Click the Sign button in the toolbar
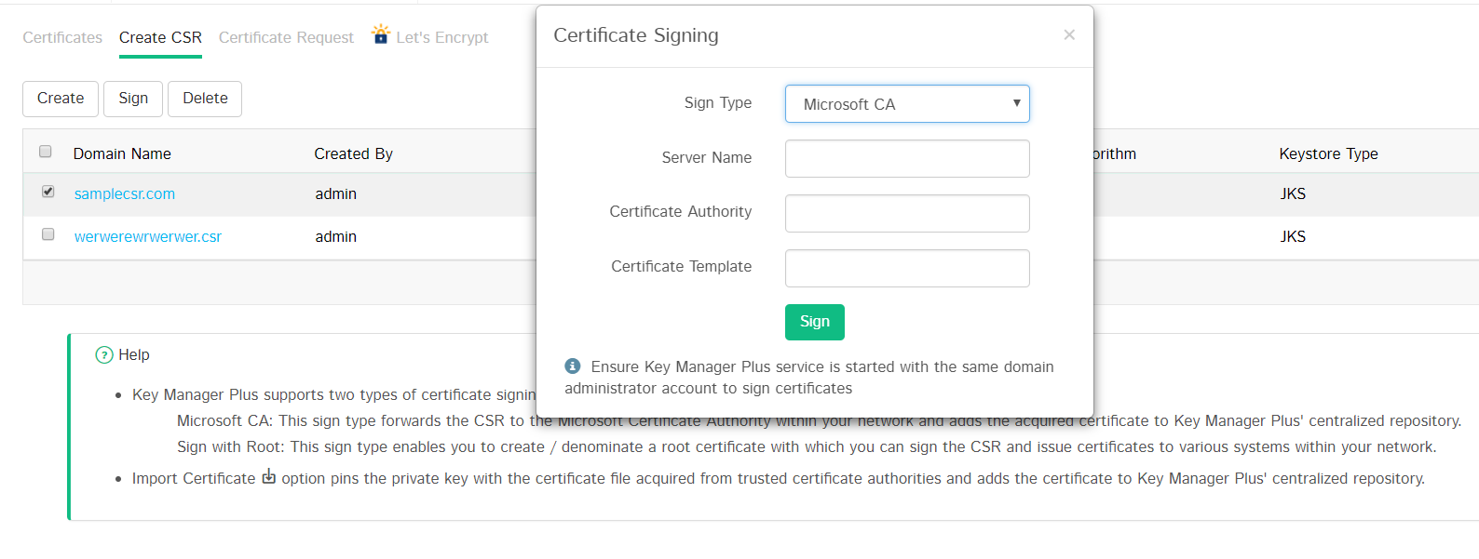Screen dimensions: 1479x559 (133, 99)
